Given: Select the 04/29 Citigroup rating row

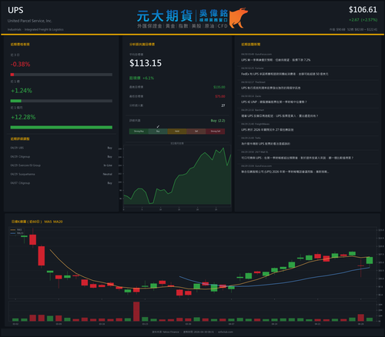Looking at the screenshot, I should tap(62, 156).
